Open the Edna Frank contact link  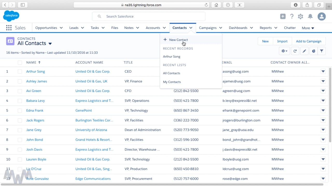[x=35, y=111]
